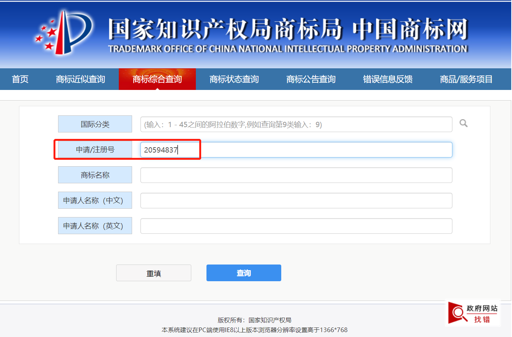Open the 错误信息反馈 tab
Screen dimensions: 512x337
click(x=388, y=79)
